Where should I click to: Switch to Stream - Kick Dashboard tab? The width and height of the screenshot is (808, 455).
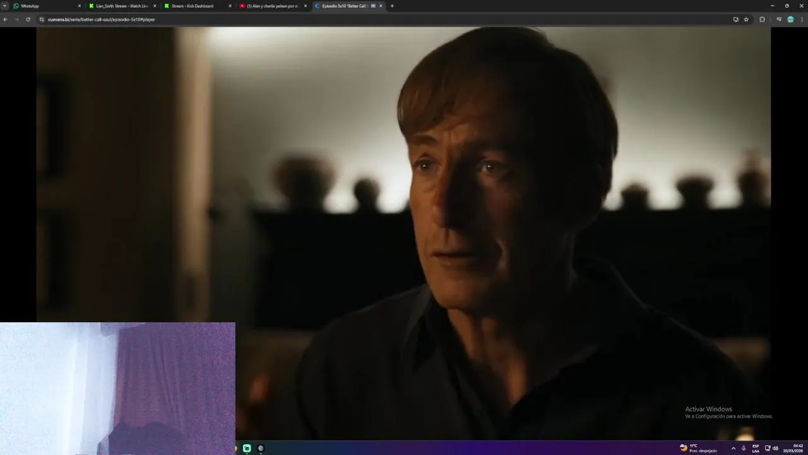[x=198, y=6]
